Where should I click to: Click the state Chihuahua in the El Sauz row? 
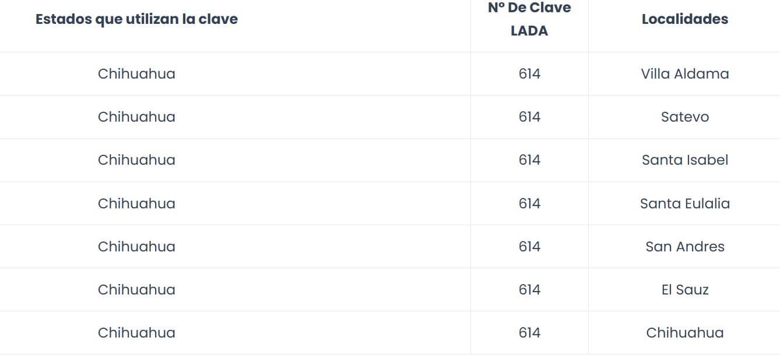[x=136, y=290]
